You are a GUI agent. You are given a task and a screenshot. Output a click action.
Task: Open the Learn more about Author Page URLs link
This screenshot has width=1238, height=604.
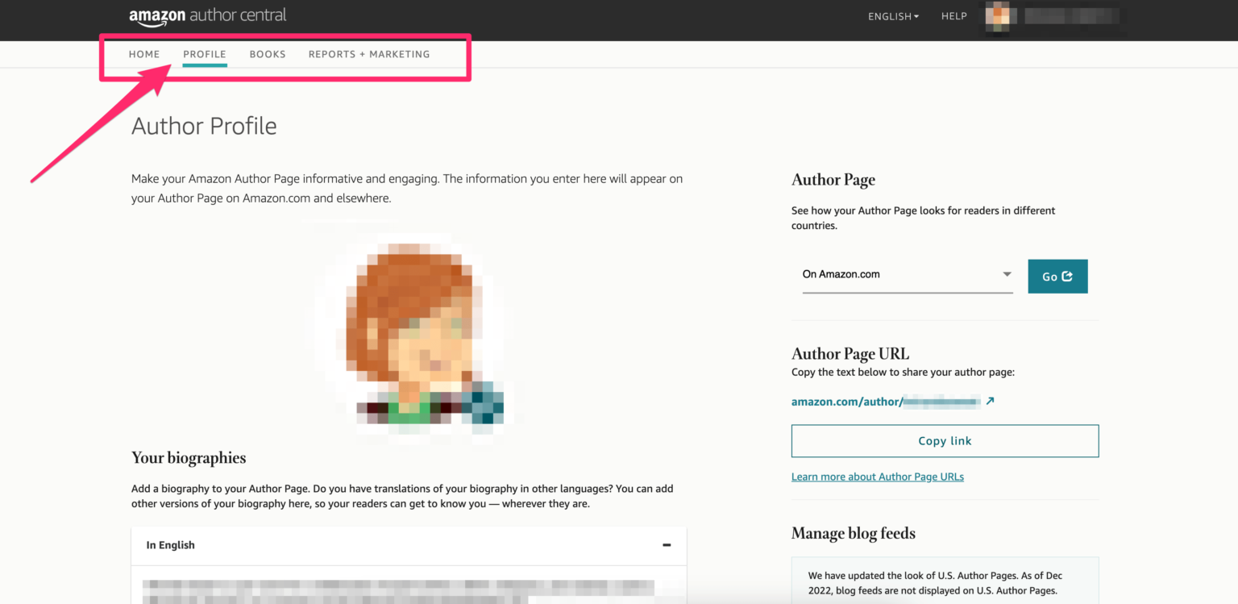(877, 476)
